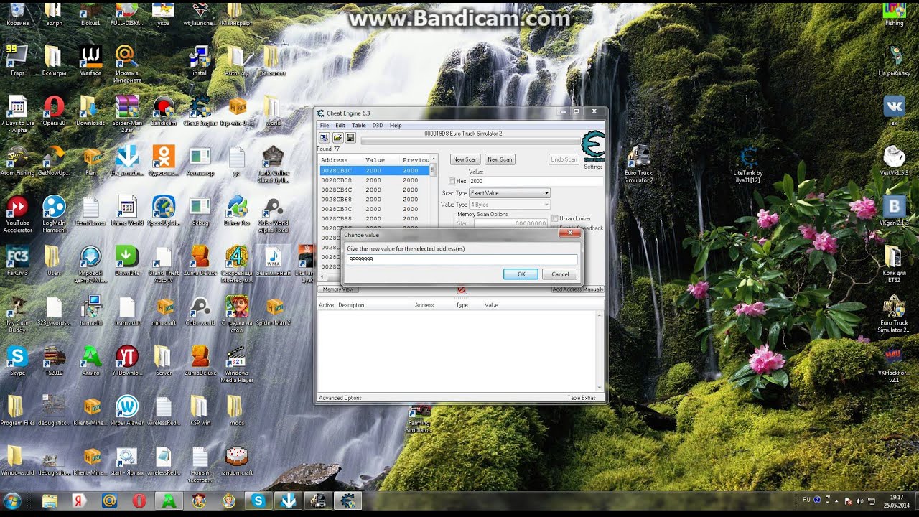Screen dimensions: 919x517
Task: Click the red clear-list icon in Cheat Engine
Action: 462,289
